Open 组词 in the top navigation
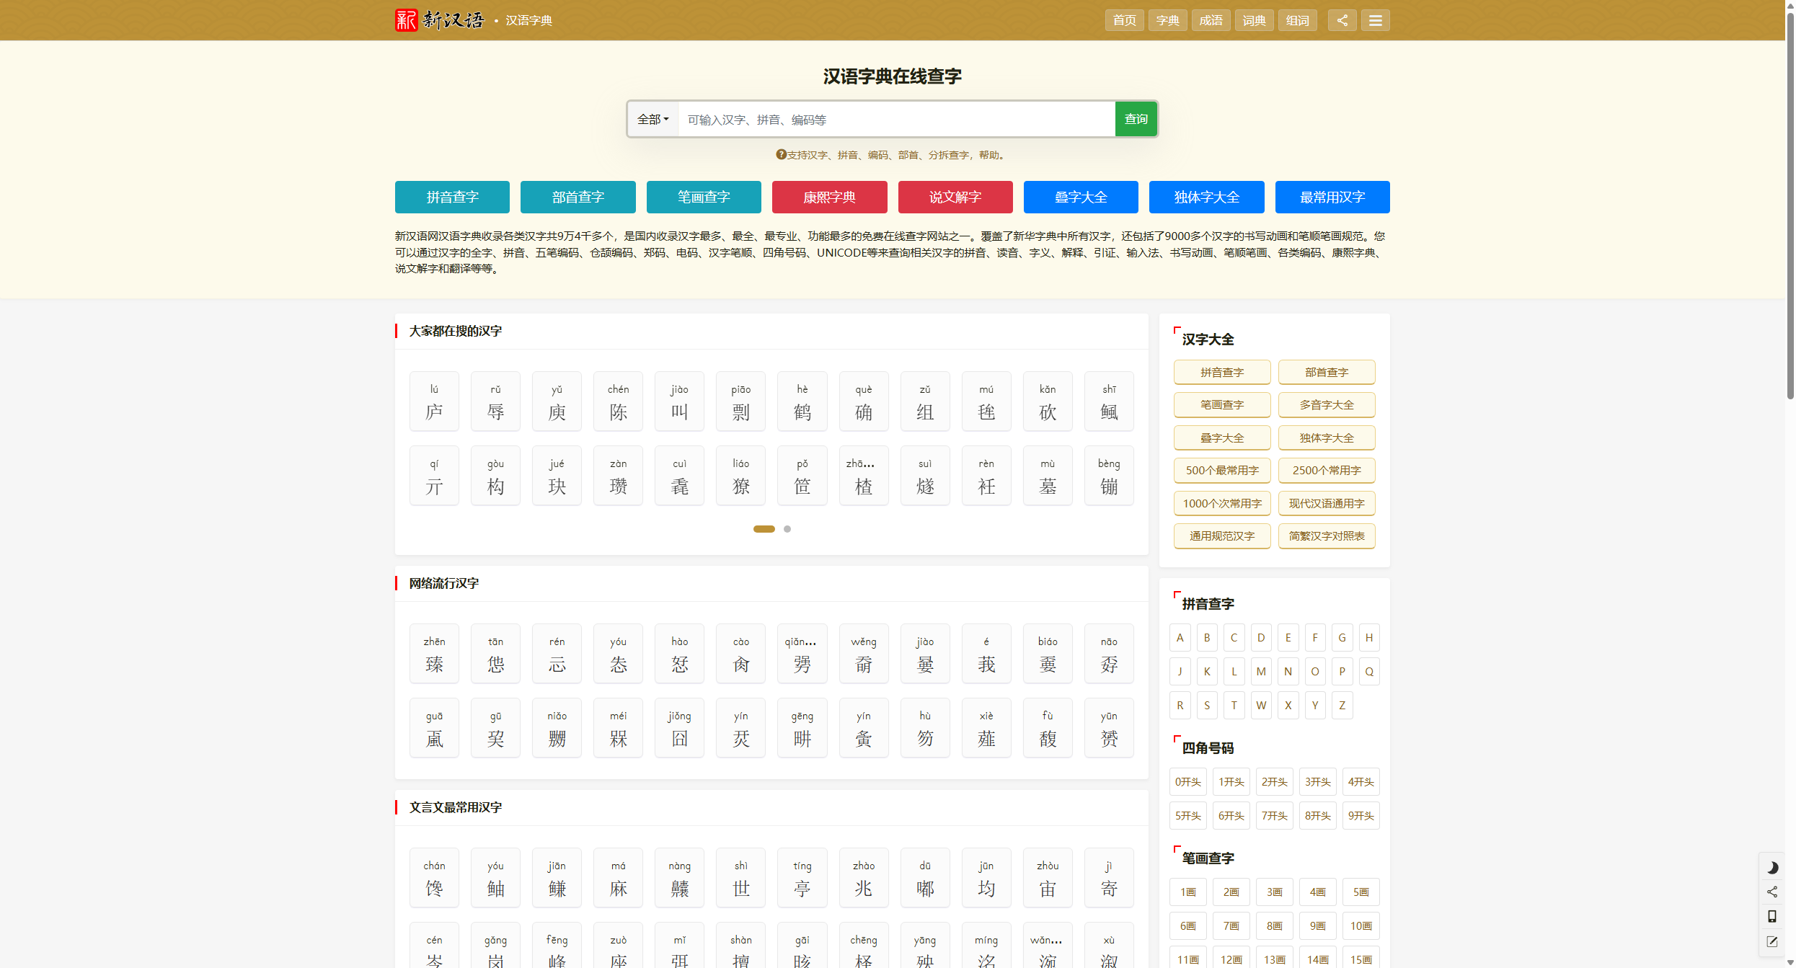The width and height of the screenshot is (1796, 968). pos(1297,20)
